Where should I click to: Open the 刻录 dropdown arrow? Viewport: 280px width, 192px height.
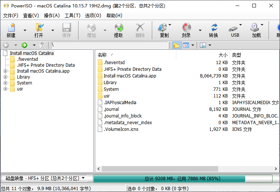click(200, 30)
